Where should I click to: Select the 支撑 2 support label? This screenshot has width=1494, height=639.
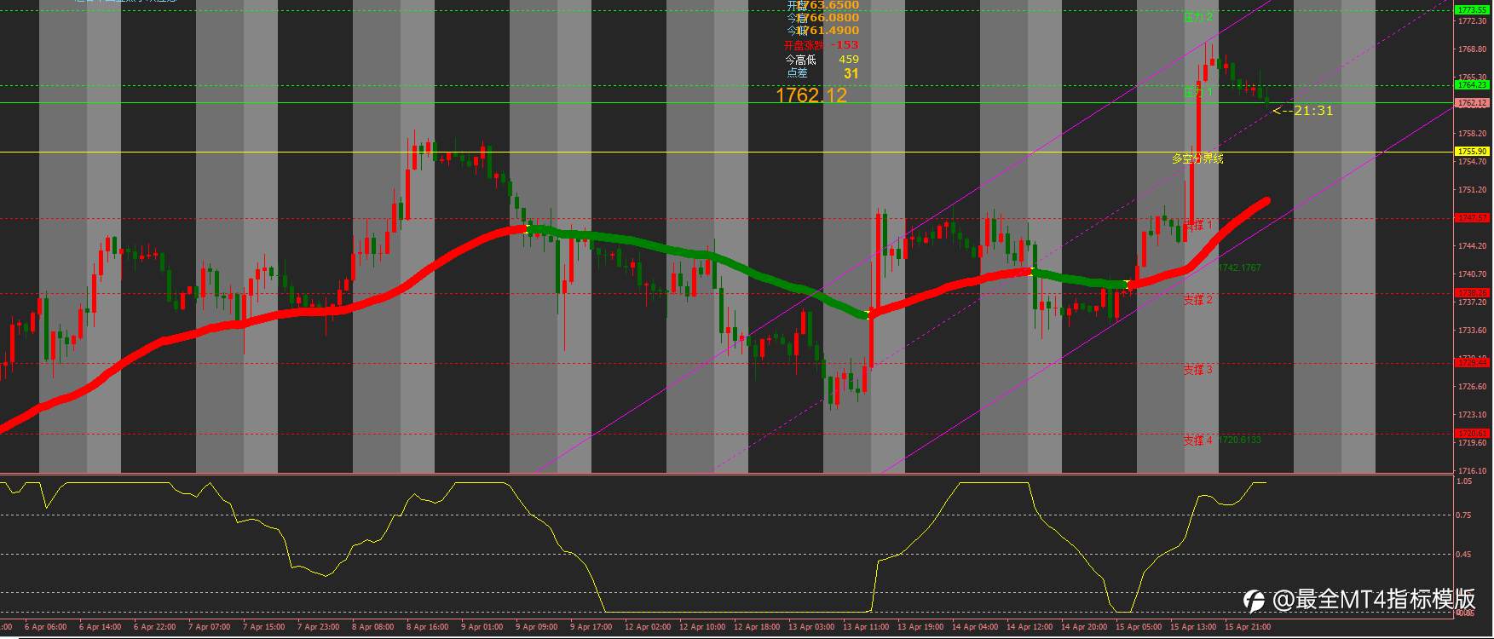1197,300
